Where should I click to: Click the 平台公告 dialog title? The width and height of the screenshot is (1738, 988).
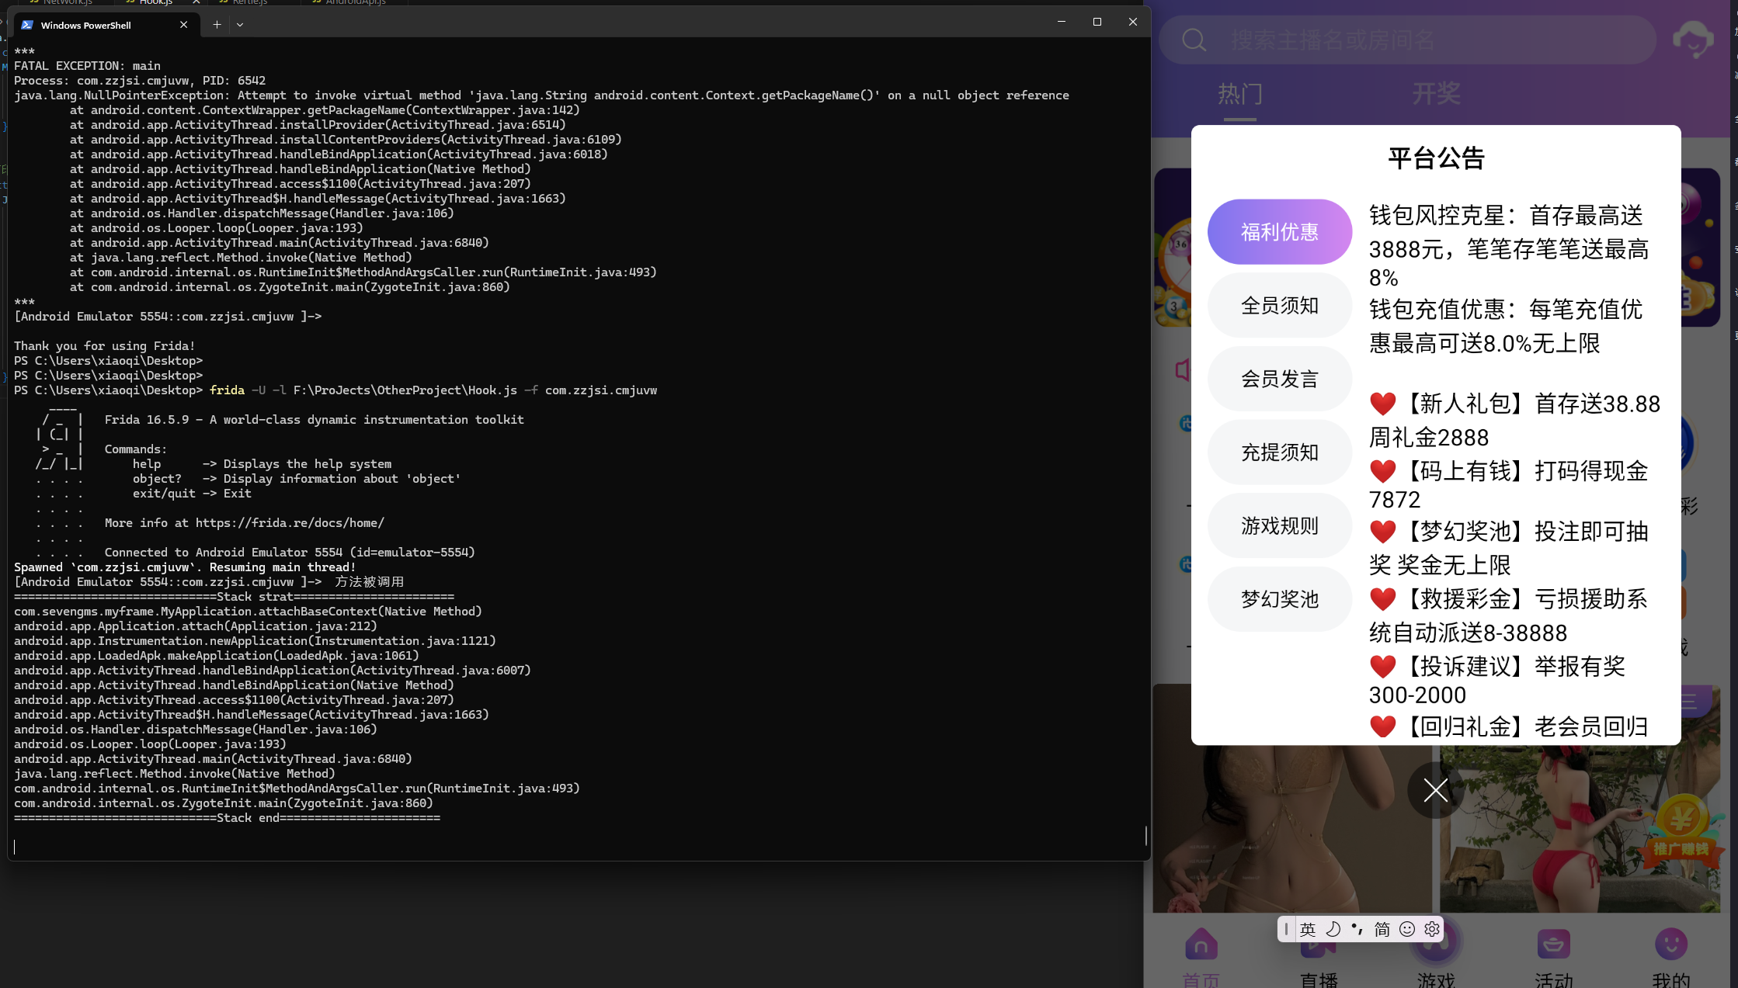click(1436, 158)
